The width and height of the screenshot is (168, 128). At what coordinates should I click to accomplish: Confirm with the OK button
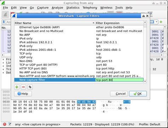pos(138,94)
